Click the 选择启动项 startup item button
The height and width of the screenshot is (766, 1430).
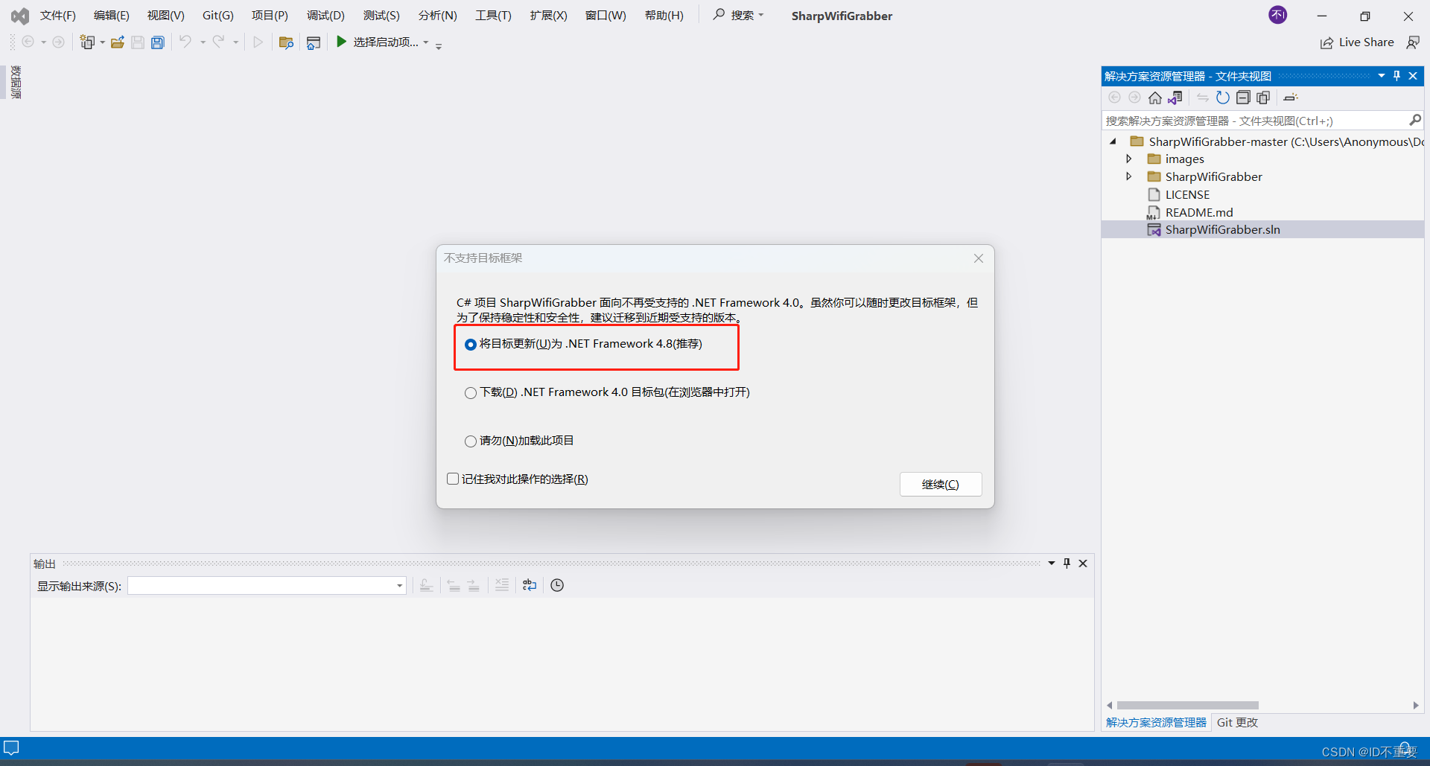385,42
